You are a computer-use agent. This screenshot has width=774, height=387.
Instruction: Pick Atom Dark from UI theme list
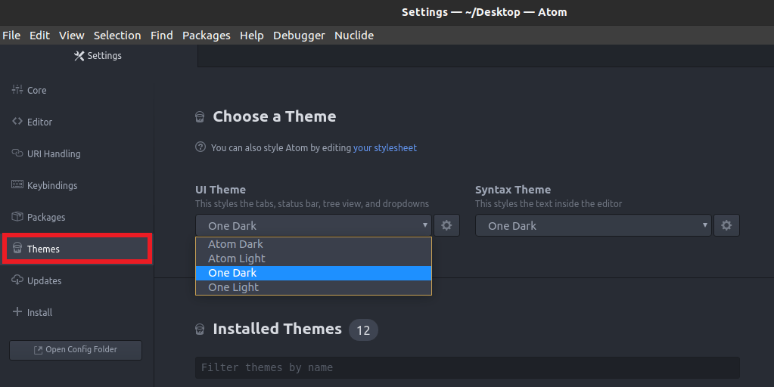pyautogui.click(x=236, y=244)
